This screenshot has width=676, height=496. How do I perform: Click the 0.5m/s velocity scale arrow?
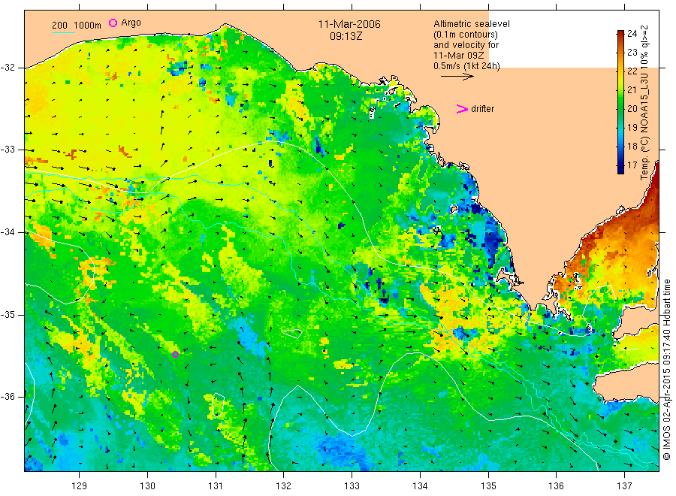point(457,77)
